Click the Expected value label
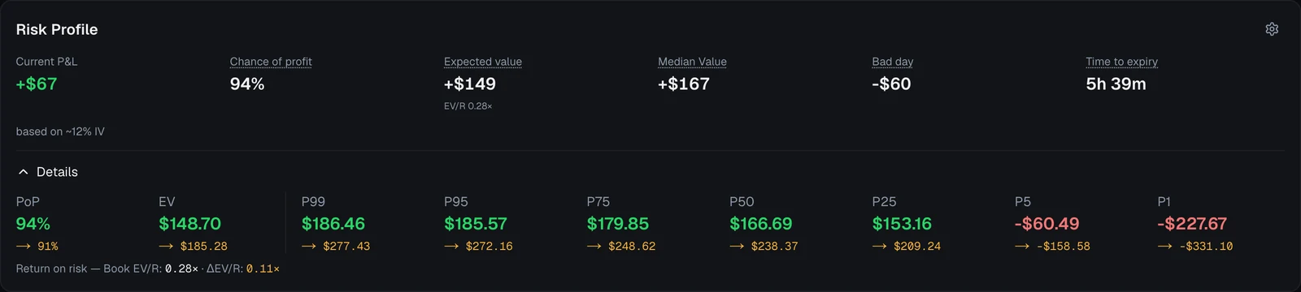Screen dimensions: 1301x292 pos(483,62)
